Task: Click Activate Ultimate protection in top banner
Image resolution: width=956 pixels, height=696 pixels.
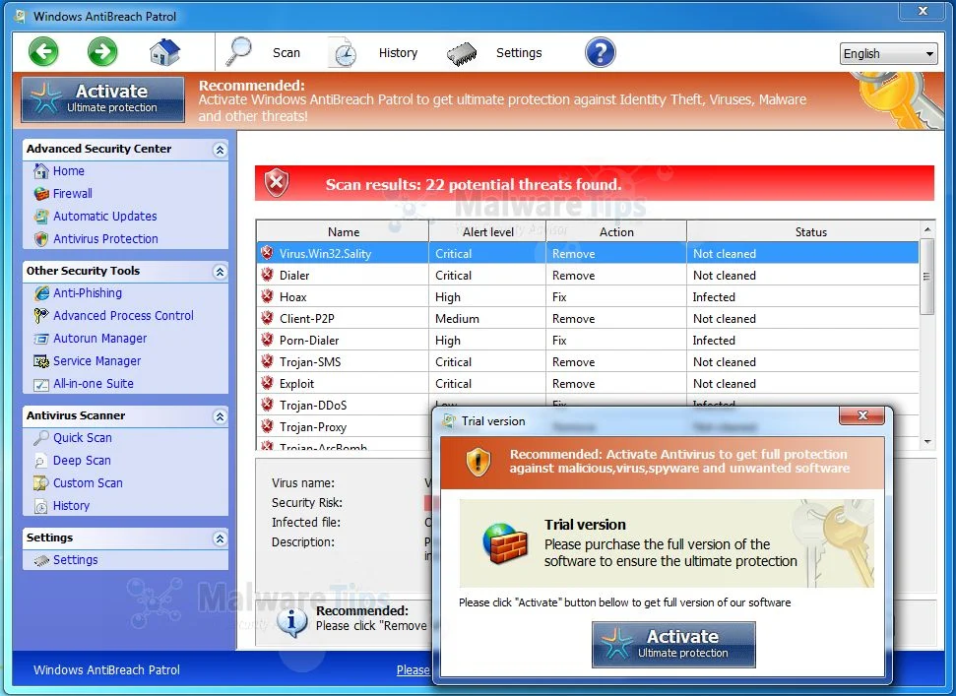Action: 103,98
